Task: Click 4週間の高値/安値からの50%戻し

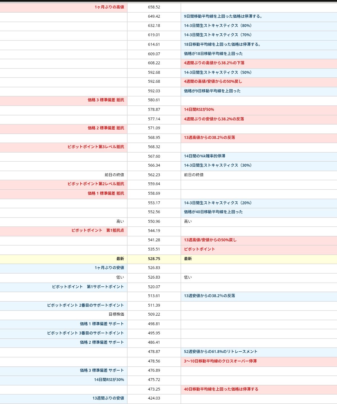Action: click(213, 81)
